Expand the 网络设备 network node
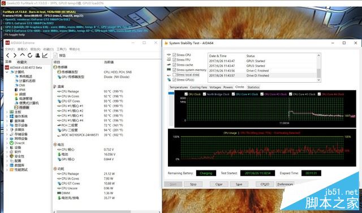The image size is (362, 213). 7,139
